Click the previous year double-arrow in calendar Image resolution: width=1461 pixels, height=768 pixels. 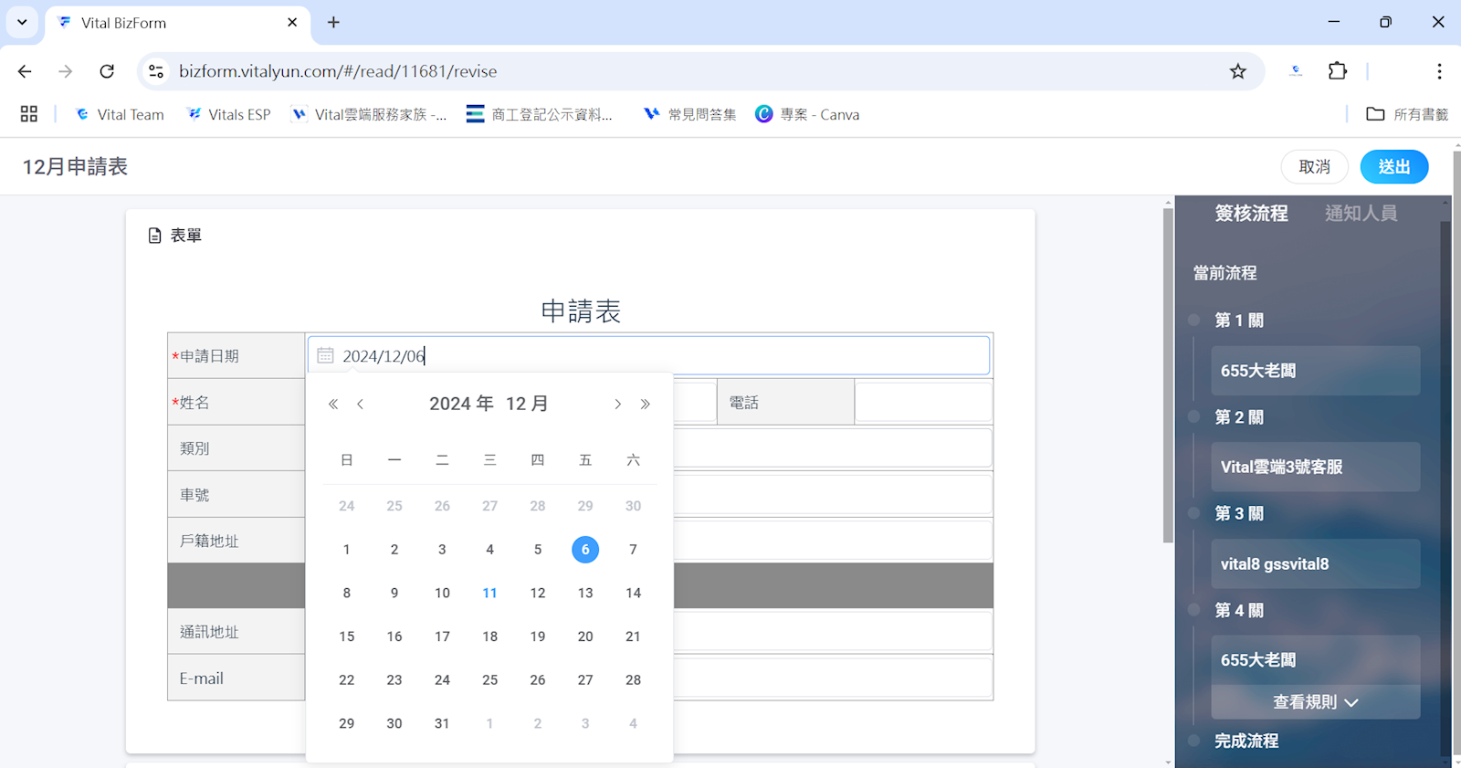[333, 404]
